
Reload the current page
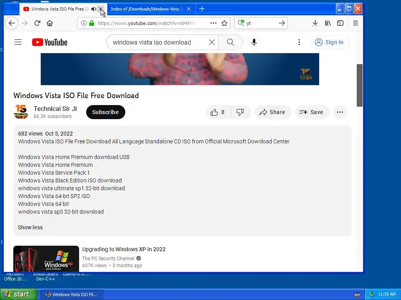coord(37,23)
